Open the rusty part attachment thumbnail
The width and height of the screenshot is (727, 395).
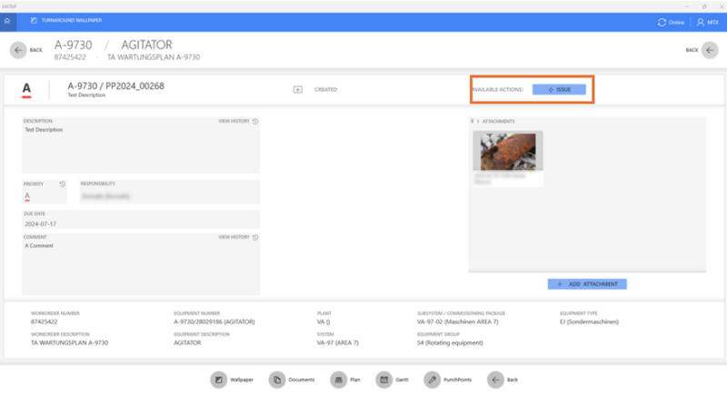508,151
